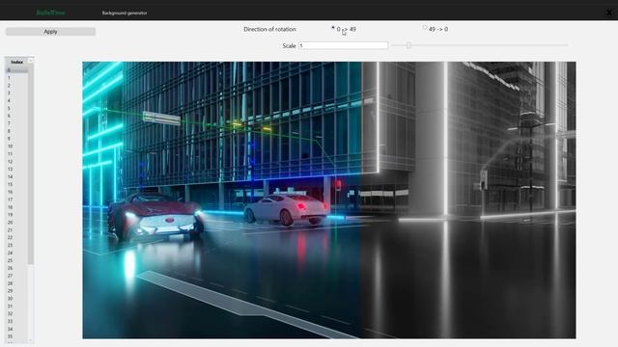The height and width of the screenshot is (347, 618).
Task: Select index row 34
Action: [x=16, y=329]
